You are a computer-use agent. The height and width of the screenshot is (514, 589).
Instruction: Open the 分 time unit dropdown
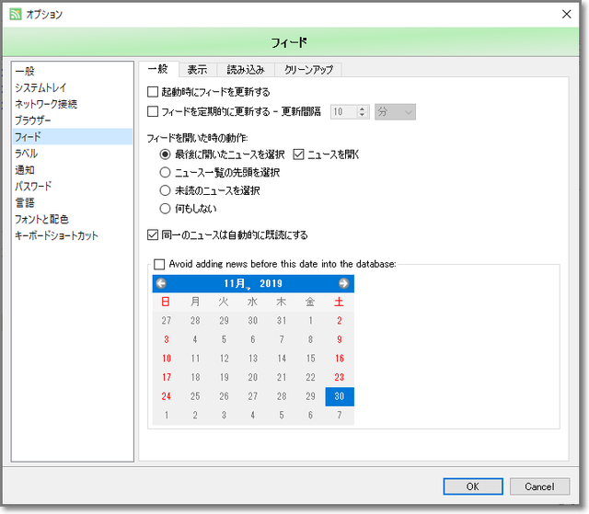[x=396, y=112]
